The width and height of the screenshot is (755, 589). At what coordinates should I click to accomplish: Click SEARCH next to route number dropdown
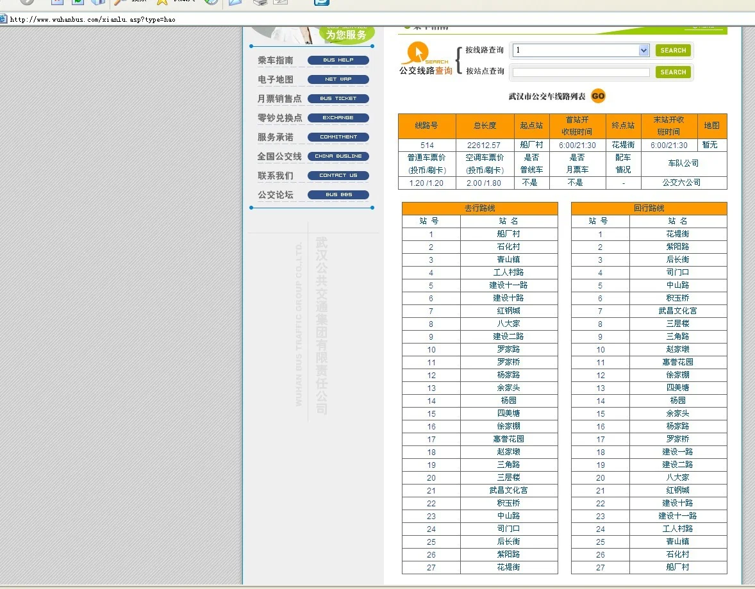[673, 51]
